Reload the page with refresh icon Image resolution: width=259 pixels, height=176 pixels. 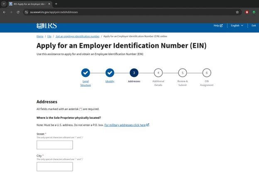point(18,12)
